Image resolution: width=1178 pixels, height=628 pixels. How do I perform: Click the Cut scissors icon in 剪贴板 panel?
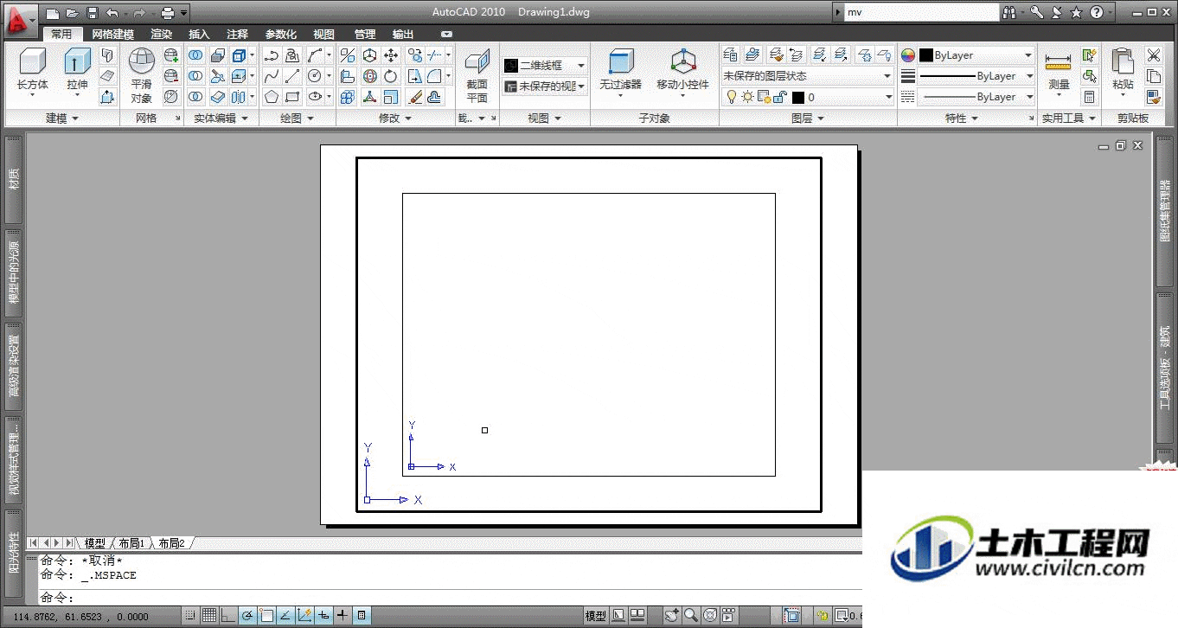[1153, 54]
